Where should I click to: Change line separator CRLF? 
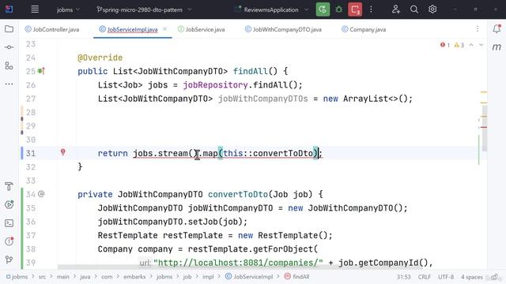click(425, 277)
